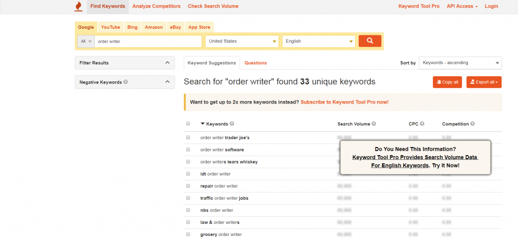Open the Sort by 'Keywords - ascending' dropdown
Image resolution: width=518 pixels, height=239 pixels.
click(460, 63)
